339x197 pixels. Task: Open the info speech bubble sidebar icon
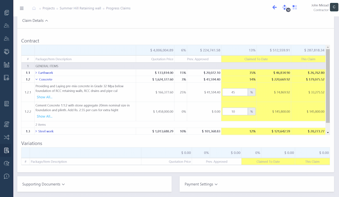tap(7, 176)
